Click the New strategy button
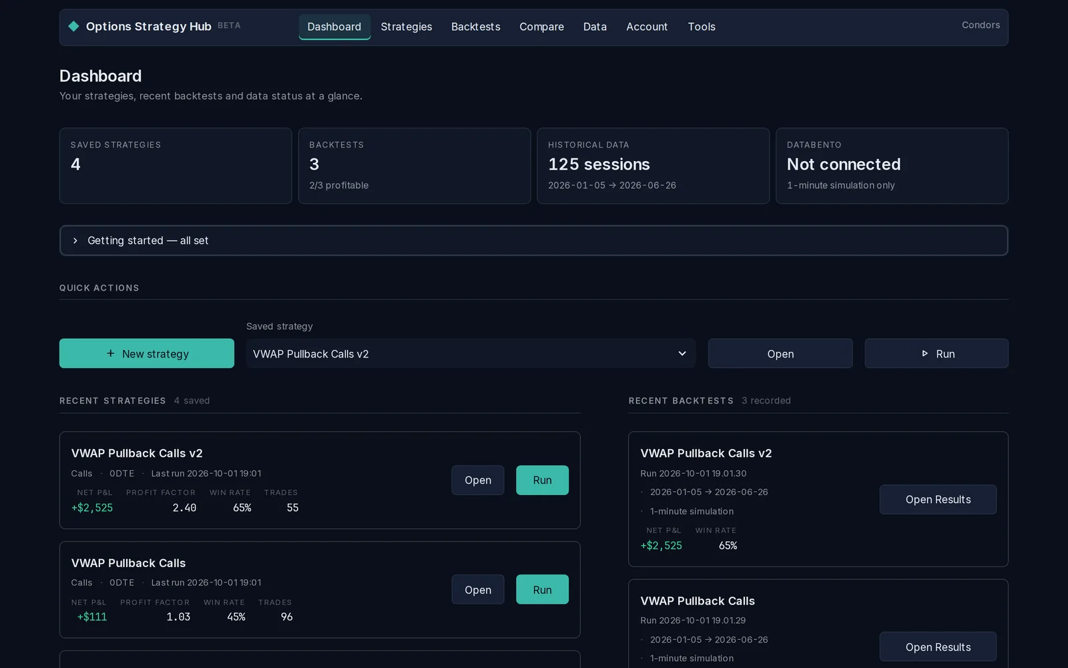Viewport: 1068px width, 668px height. (x=147, y=353)
